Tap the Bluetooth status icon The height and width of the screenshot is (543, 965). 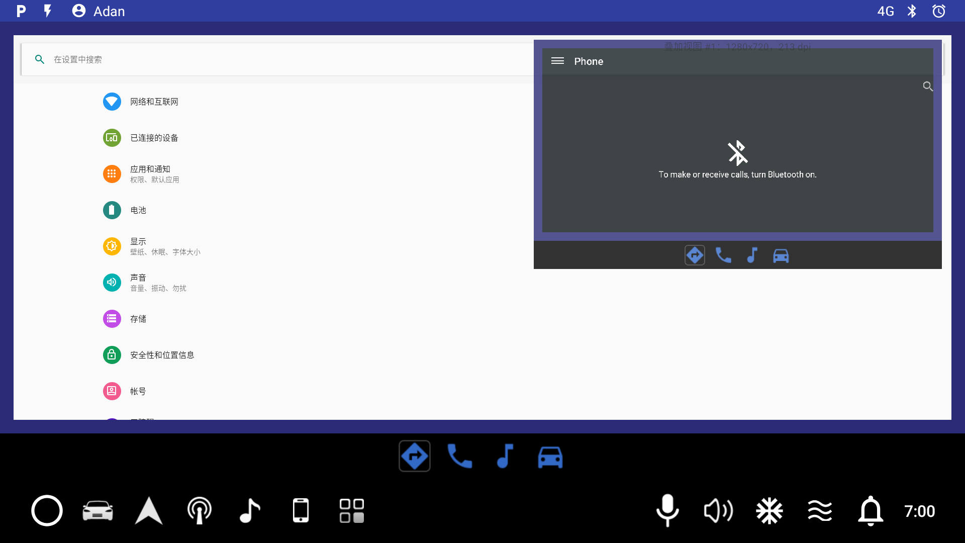[912, 11]
